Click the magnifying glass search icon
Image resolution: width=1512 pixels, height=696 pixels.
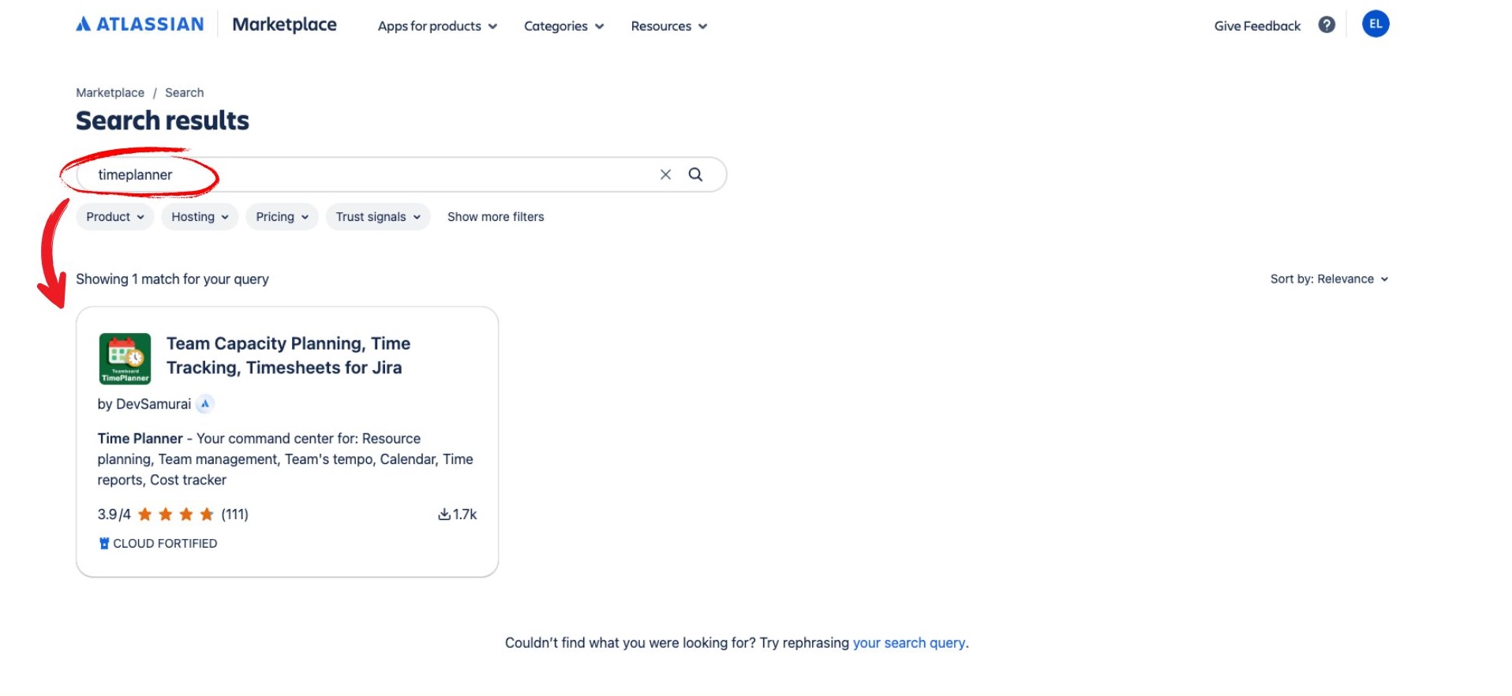(695, 174)
